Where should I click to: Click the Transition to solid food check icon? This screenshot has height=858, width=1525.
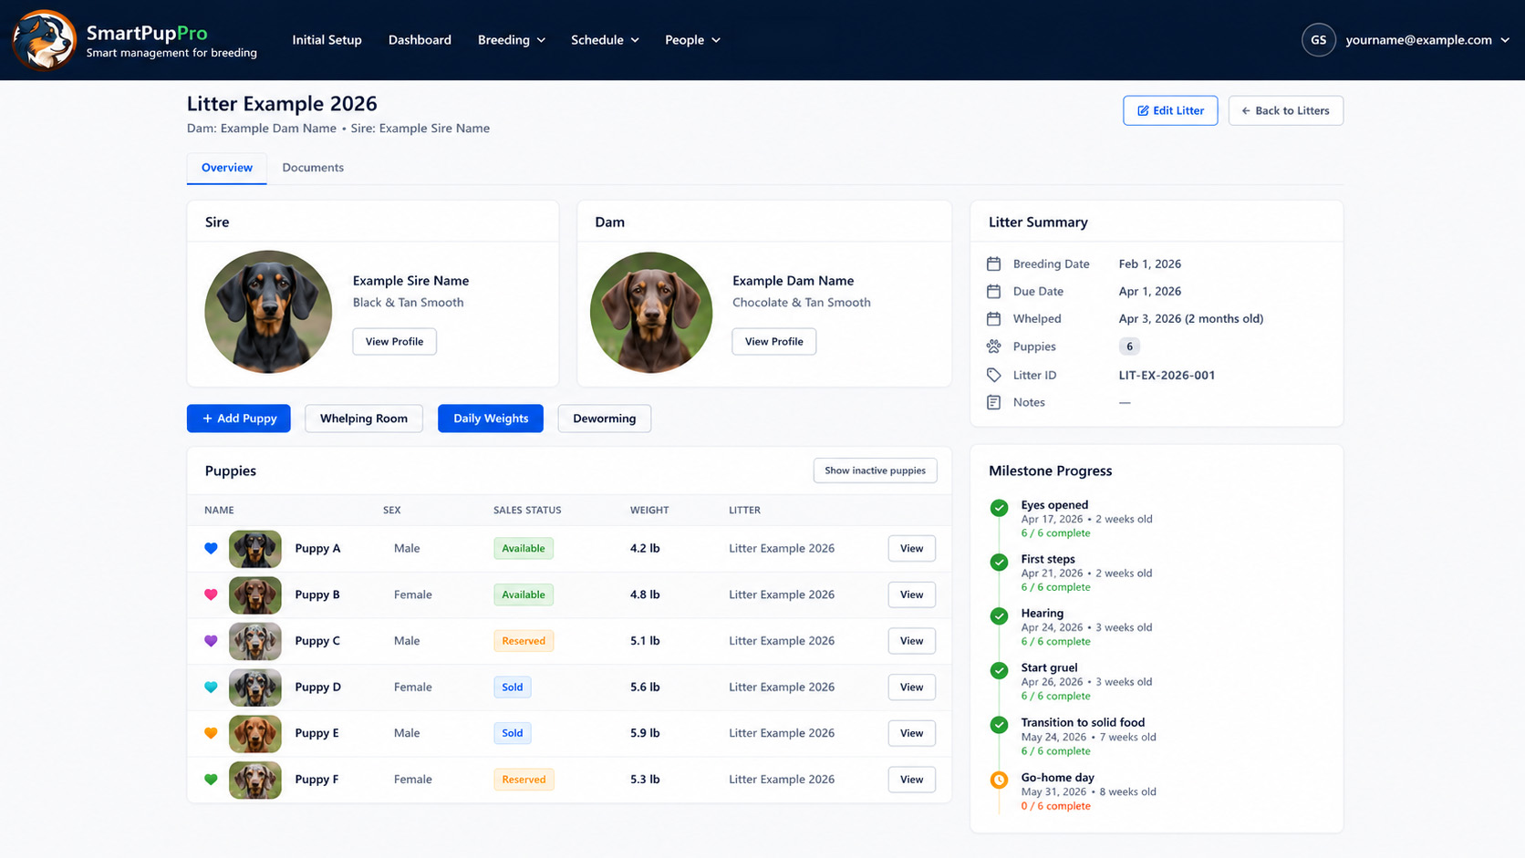999,725
